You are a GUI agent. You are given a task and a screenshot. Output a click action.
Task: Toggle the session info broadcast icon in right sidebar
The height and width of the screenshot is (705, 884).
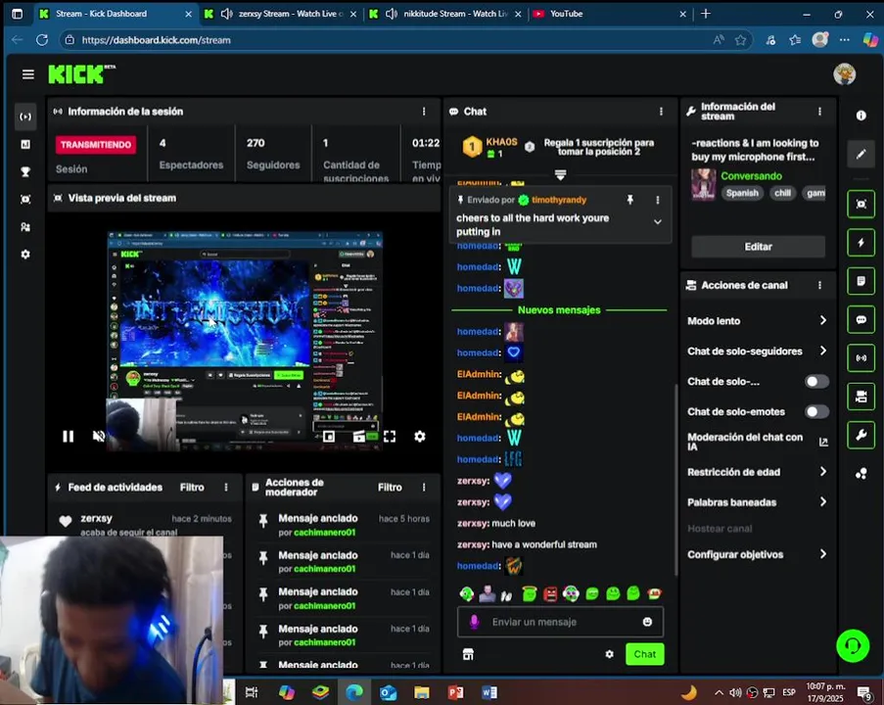tap(861, 358)
